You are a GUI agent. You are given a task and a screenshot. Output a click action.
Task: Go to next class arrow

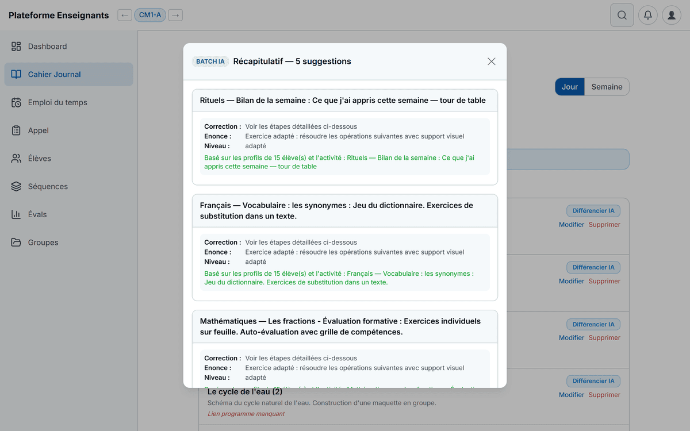point(175,16)
